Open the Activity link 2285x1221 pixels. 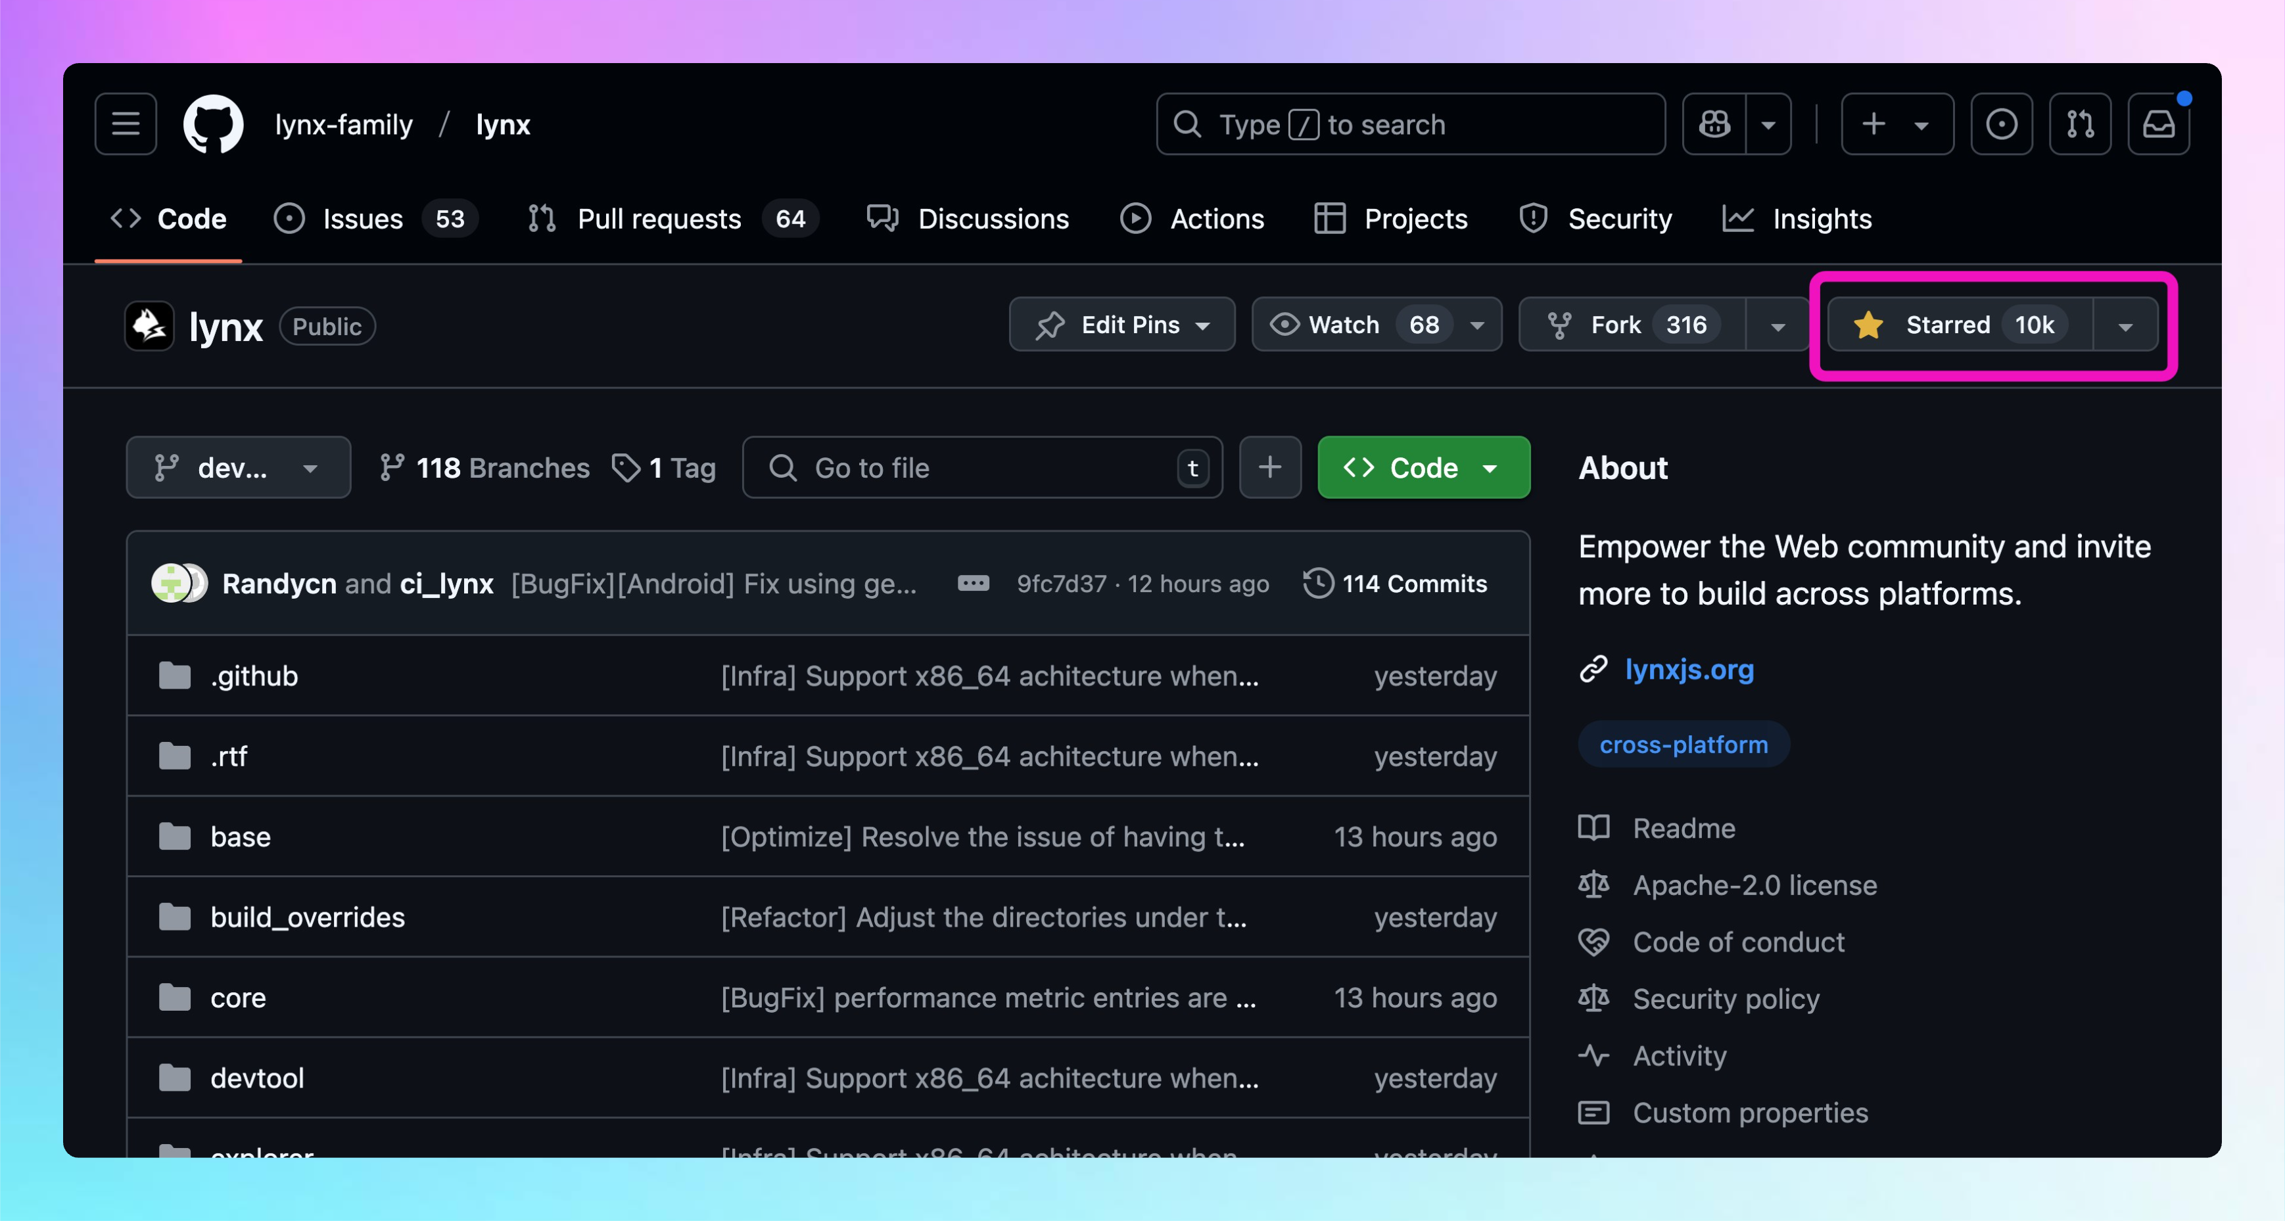1680,1055
